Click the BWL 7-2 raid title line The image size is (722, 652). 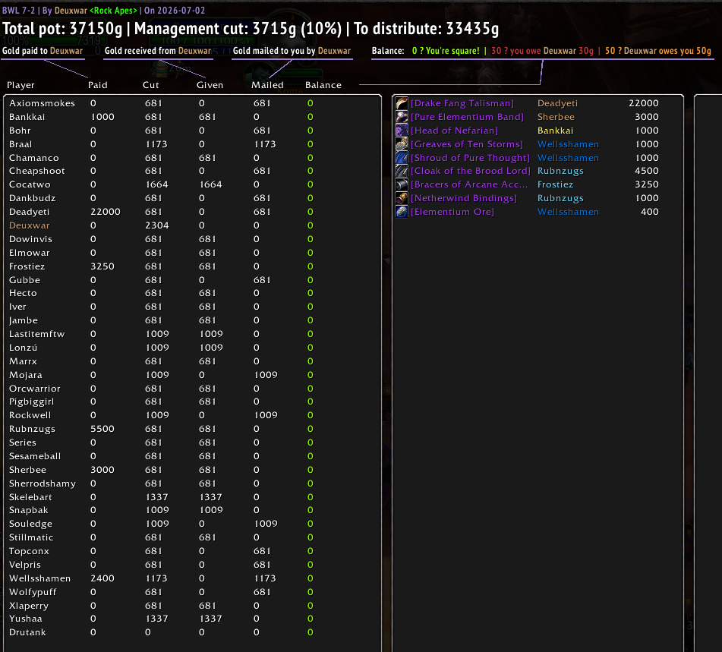coord(103,10)
